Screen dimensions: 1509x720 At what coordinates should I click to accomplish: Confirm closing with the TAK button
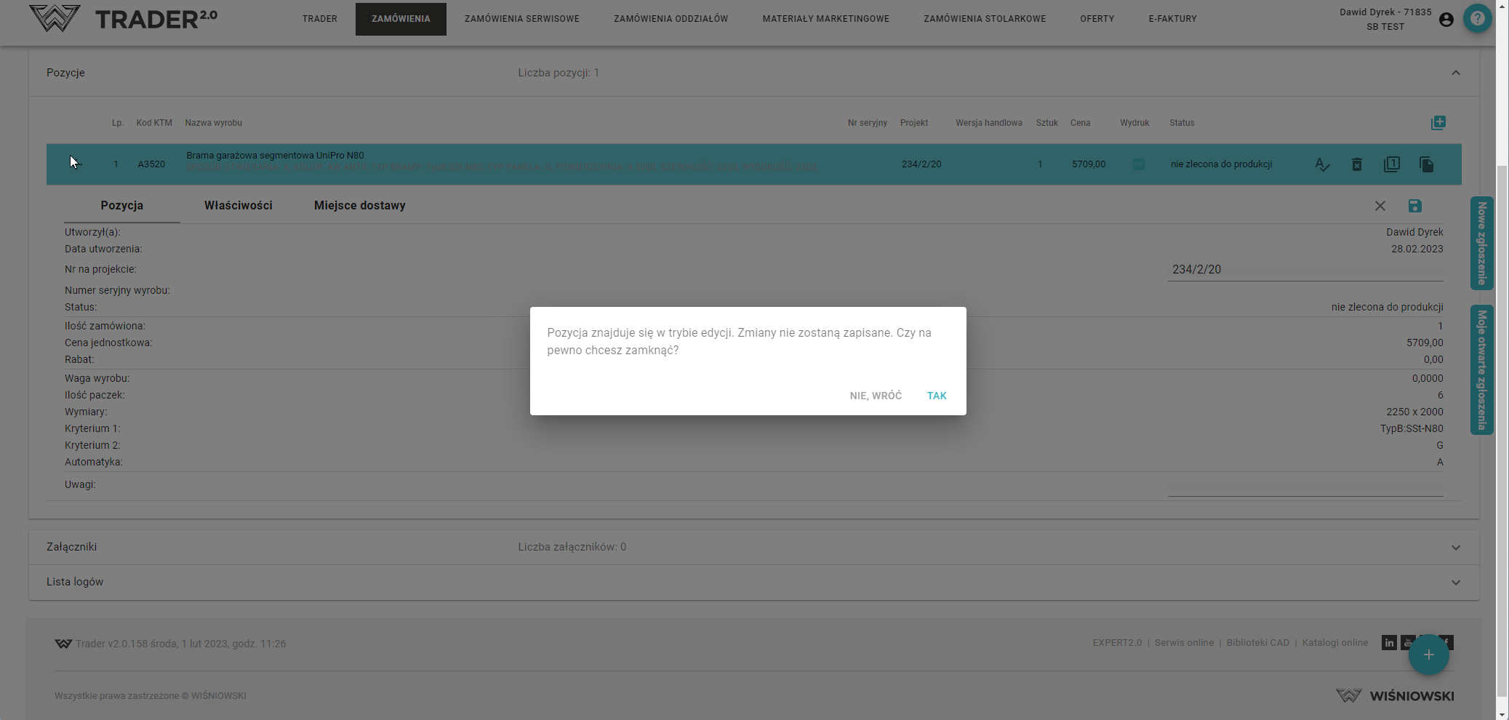[936, 396]
